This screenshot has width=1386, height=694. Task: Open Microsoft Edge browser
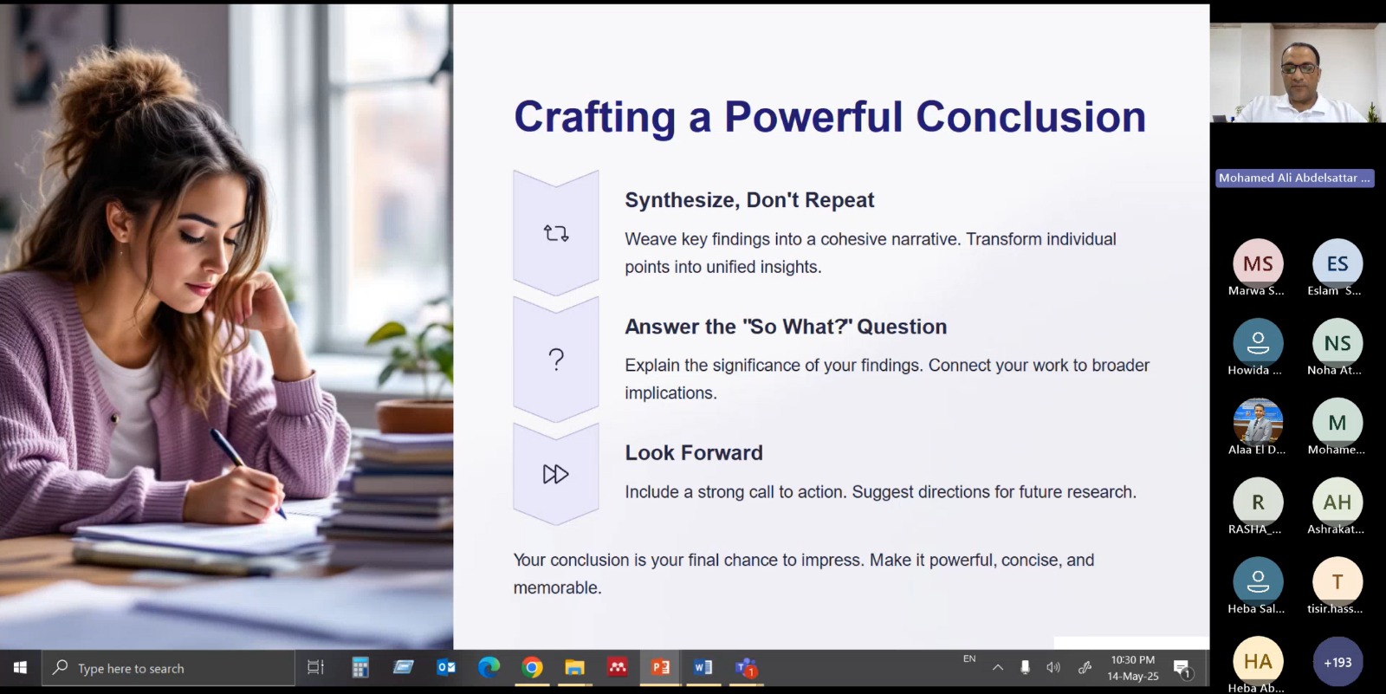click(x=489, y=668)
